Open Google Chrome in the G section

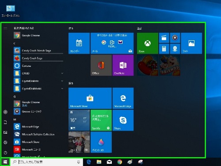tap(38, 104)
